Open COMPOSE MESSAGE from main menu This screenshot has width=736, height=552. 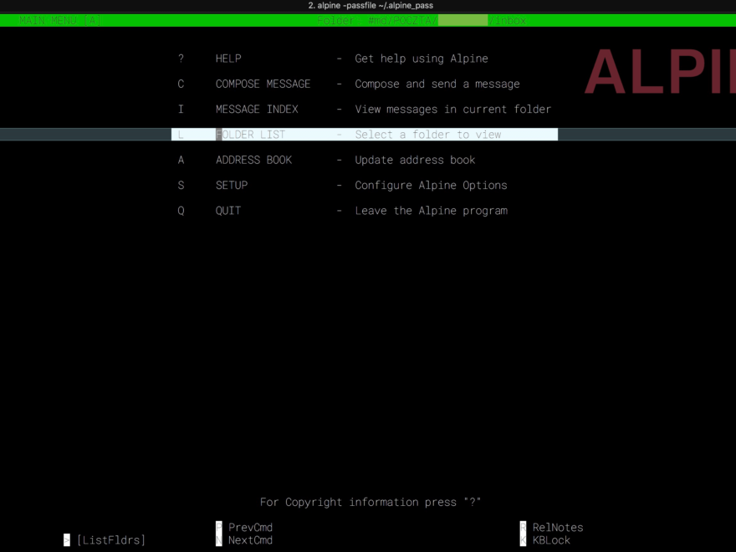click(263, 84)
